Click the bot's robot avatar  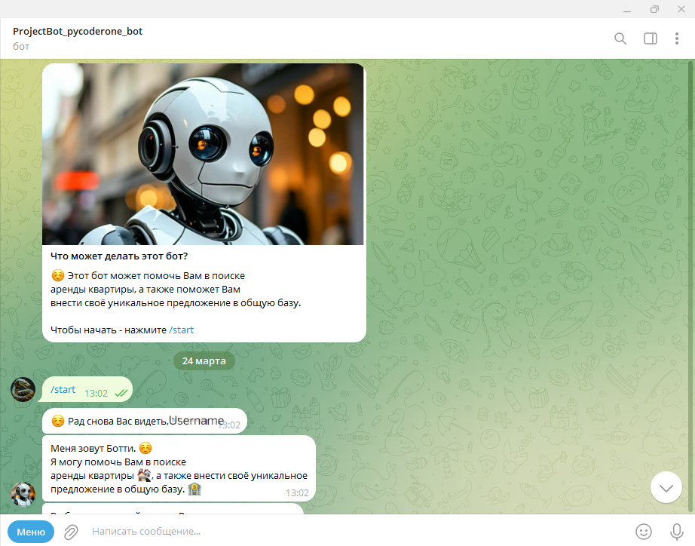[x=23, y=494]
